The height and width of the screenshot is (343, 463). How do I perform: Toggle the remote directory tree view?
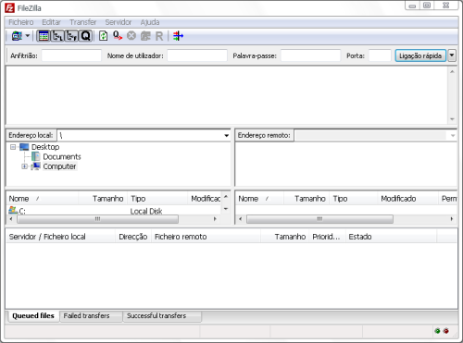[x=71, y=36]
